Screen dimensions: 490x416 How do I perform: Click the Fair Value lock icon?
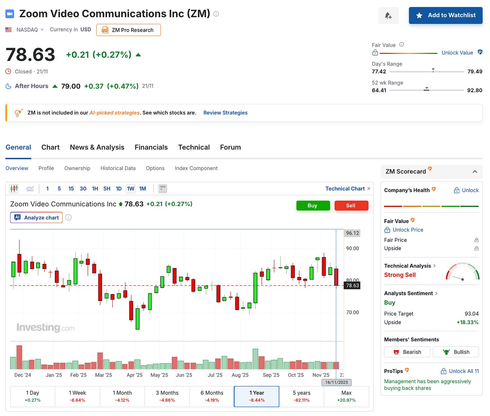pyautogui.click(x=375, y=53)
